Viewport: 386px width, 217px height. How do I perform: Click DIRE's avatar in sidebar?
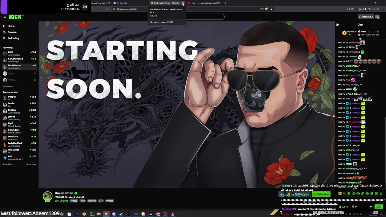pyautogui.click(x=5, y=53)
